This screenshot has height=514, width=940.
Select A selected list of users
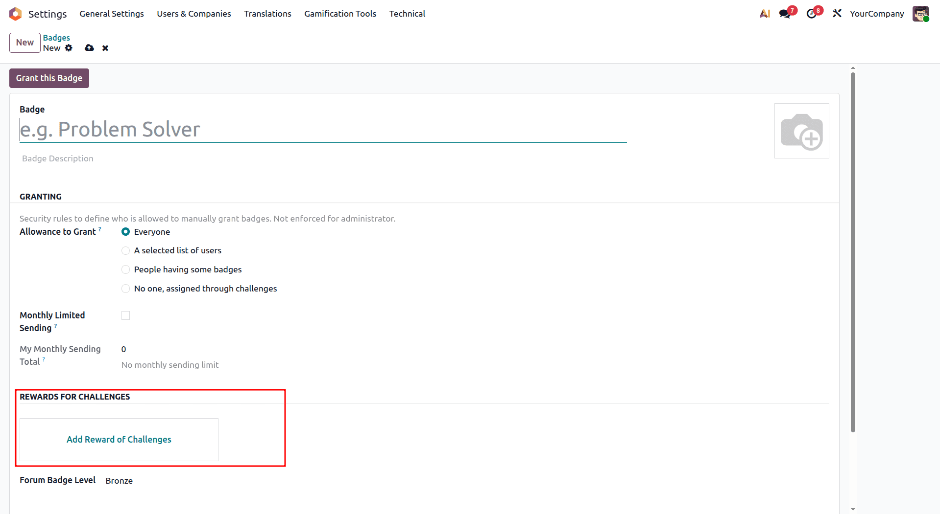click(125, 250)
